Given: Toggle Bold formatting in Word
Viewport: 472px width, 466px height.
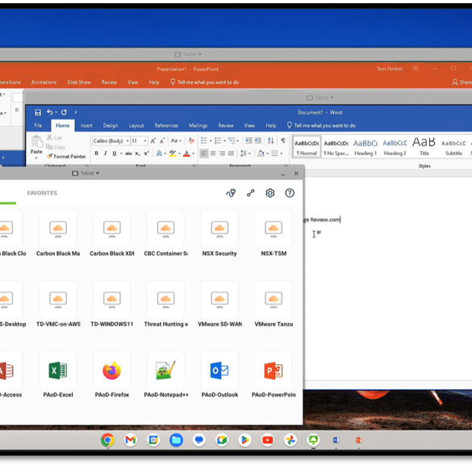Looking at the screenshot, I should 96,153.
